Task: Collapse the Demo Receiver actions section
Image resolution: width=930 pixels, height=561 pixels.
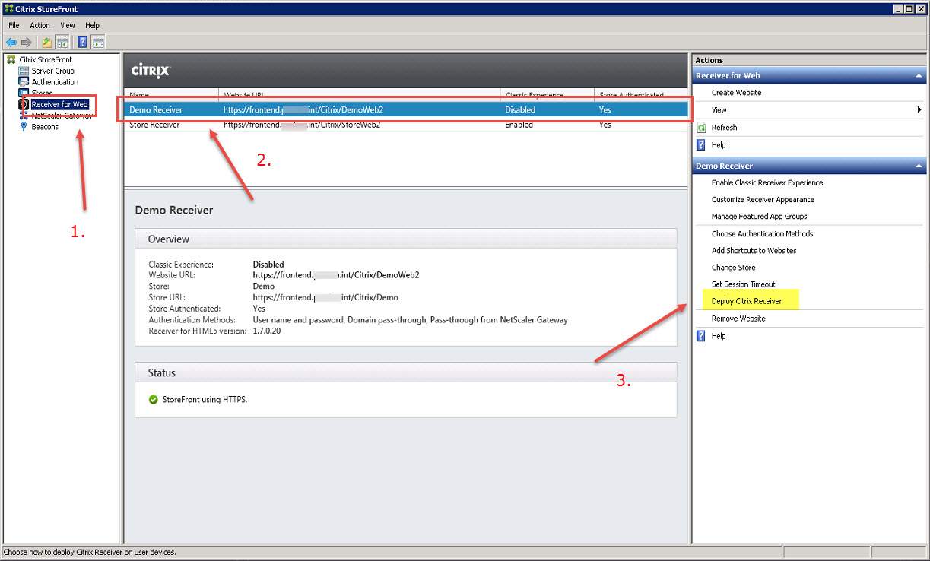Action: tap(919, 165)
